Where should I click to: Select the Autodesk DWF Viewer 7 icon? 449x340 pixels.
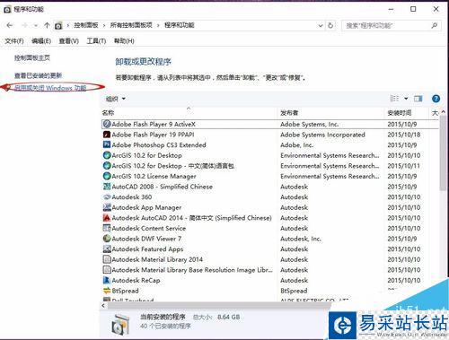click(107, 239)
